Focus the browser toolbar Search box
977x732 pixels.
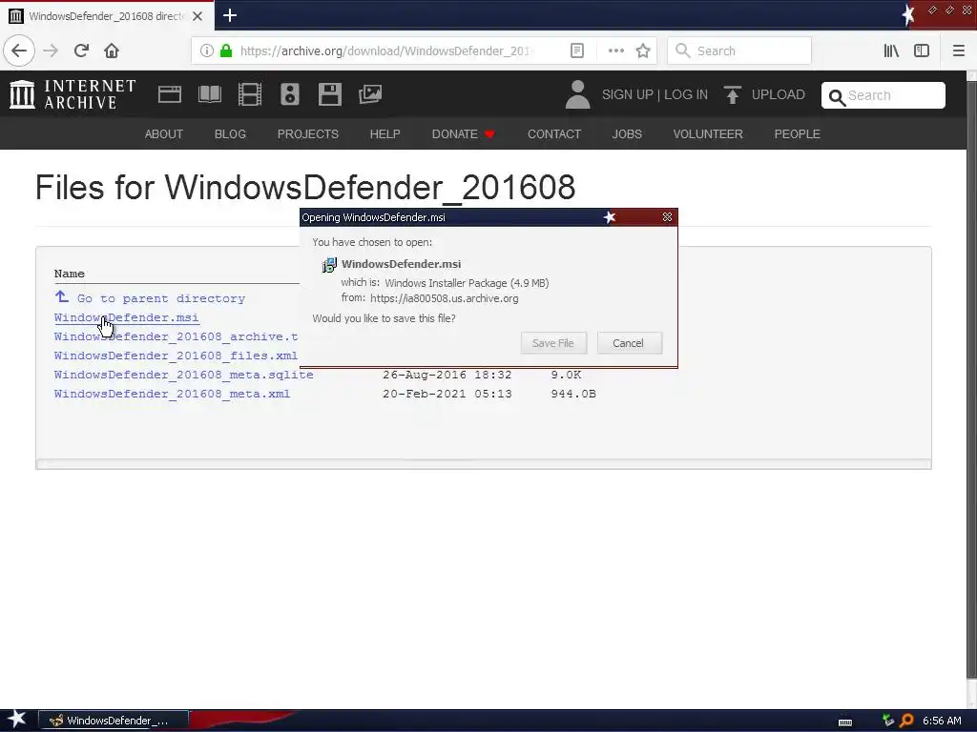coord(739,51)
